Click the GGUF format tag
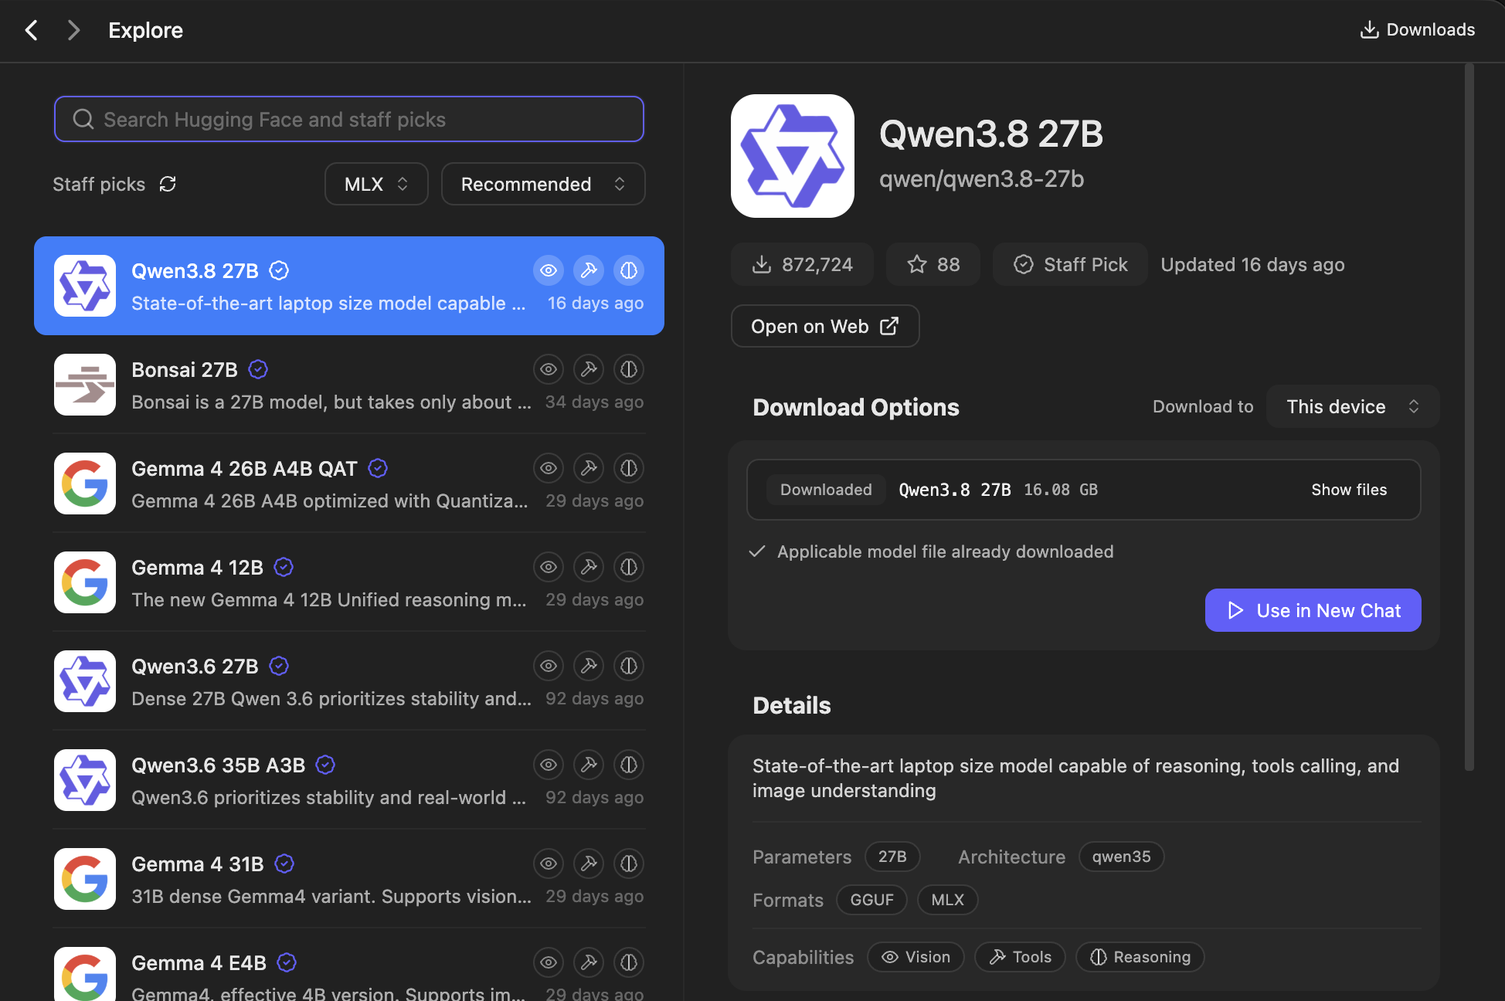The image size is (1505, 1001). pyautogui.click(x=871, y=900)
